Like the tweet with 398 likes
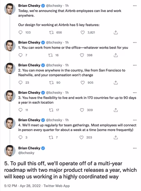The height and width of the screenshot is (191, 141). click(x=82, y=55)
